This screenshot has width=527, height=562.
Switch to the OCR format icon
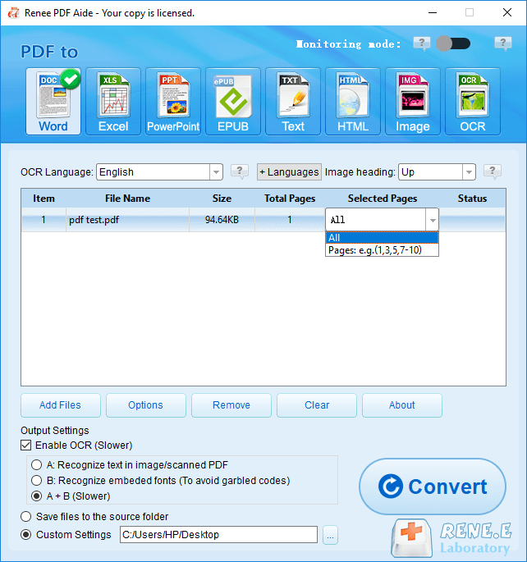point(473,101)
